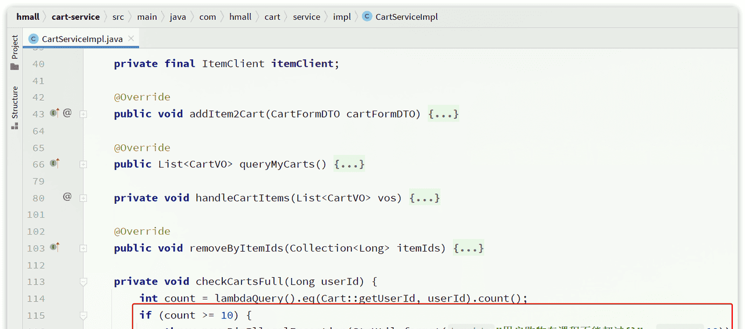Click the folded {...} body of addItem2Cart

pos(444,114)
